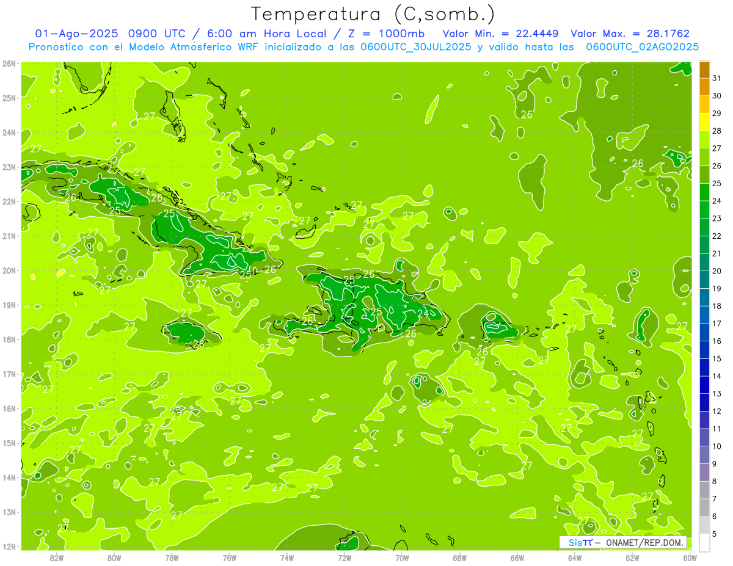733x566 pixels.
Task: Click the "80W" longitude label
Action: point(114,557)
